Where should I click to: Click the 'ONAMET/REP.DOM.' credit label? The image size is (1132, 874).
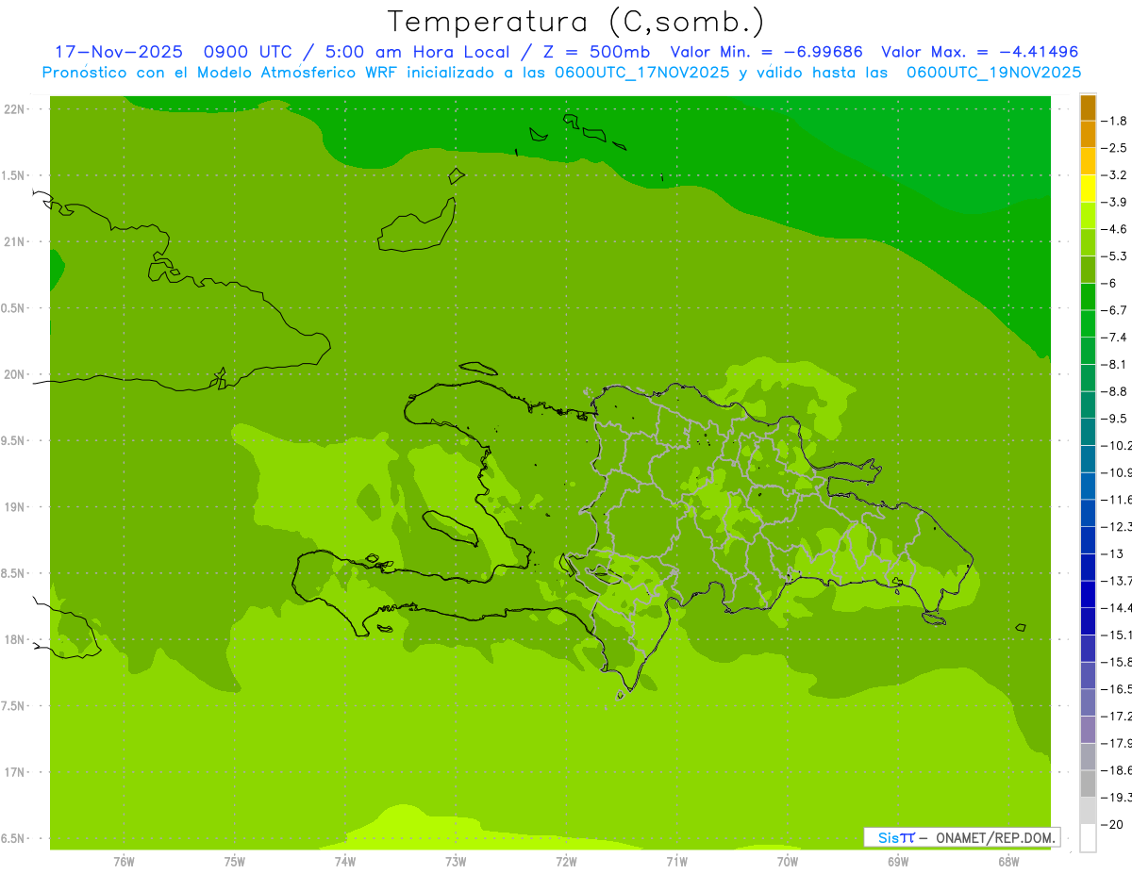click(x=995, y=837)
